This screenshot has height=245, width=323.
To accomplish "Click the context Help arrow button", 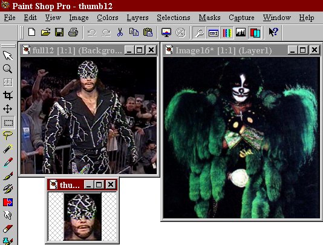I will tap(273, 32).
